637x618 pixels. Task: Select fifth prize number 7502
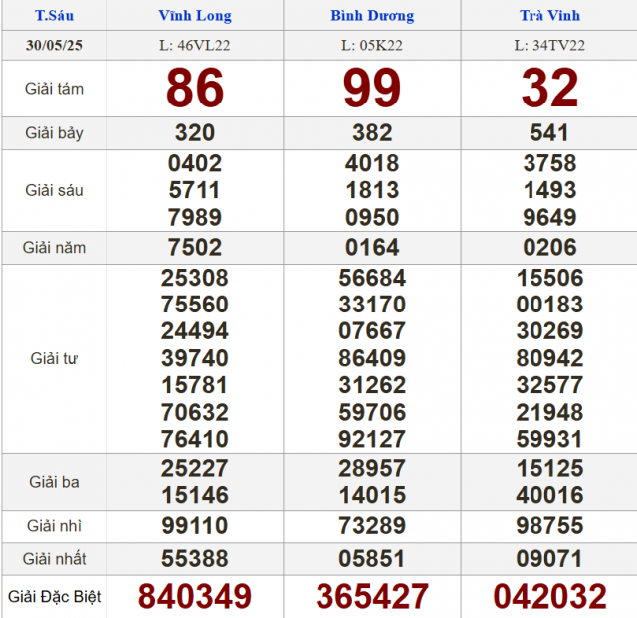195,247
